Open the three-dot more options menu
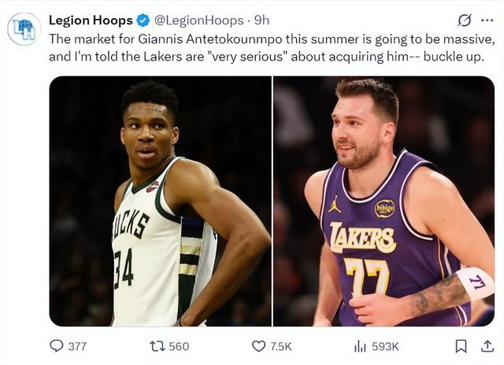 click(487, 20)
